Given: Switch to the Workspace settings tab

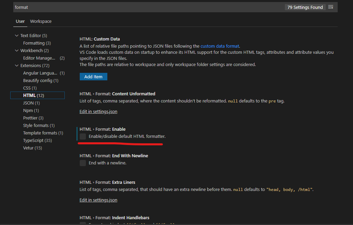Looking at the screenshot, I should point(41,21).
